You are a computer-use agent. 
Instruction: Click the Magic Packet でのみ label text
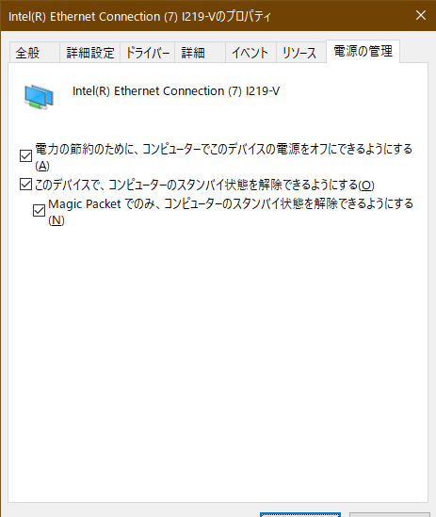(231, 212)
